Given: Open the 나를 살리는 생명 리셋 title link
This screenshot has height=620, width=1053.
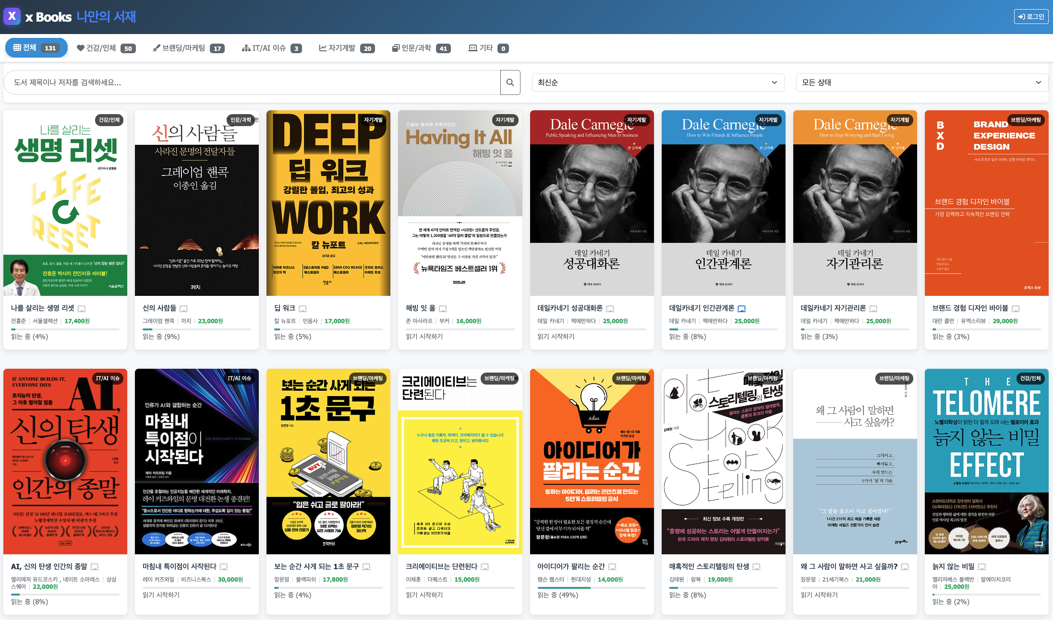Looking at the screenshot, I should pyautogui.click(x=43, y=308).
